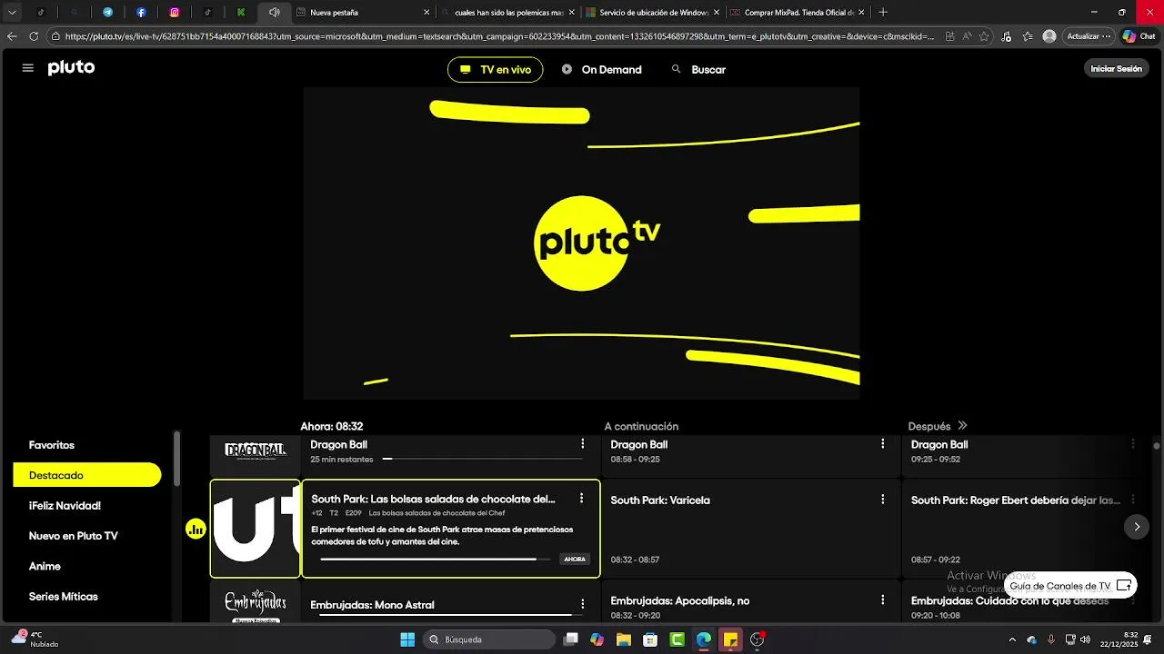Viewport: 1164px width, 654px height.
Task: Select Anime category
Action: pyautogui.click(x=45, y=566)
